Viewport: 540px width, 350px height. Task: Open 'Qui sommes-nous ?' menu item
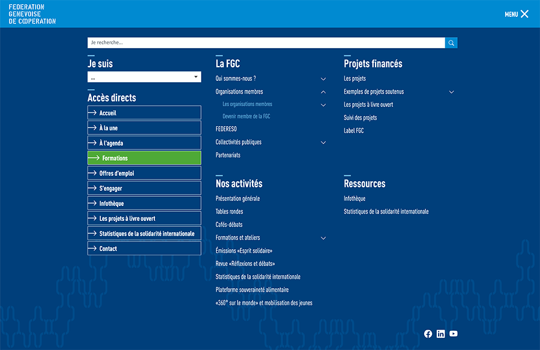click(x=236, y=79)
